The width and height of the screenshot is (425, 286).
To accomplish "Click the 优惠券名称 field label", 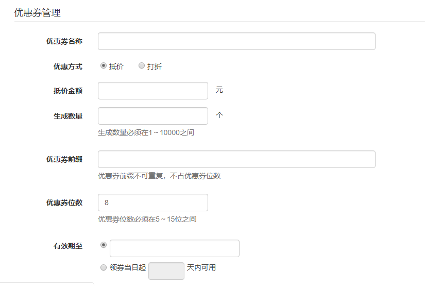I will (x=64, y=42).
